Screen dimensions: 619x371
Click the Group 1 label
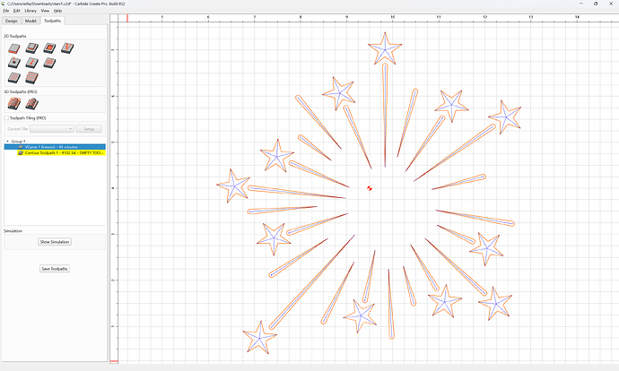tap(18, 142)
